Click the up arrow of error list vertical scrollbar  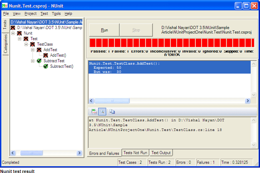tap(253, 64)
